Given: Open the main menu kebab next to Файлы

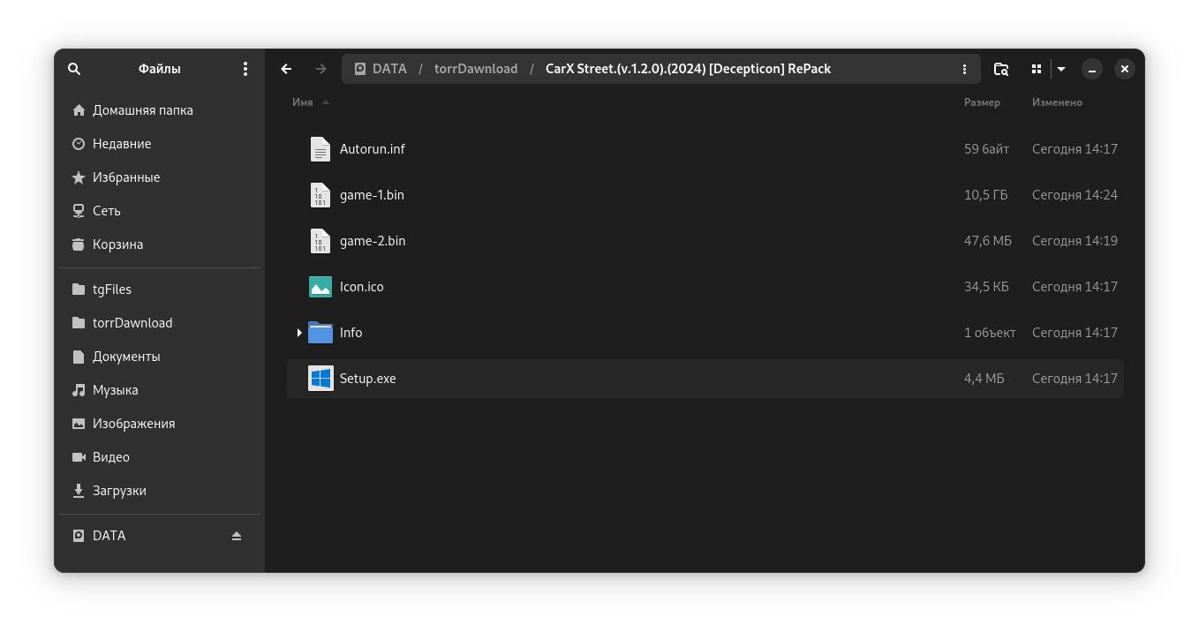Looking at the screenshot, I should [245, 69].
